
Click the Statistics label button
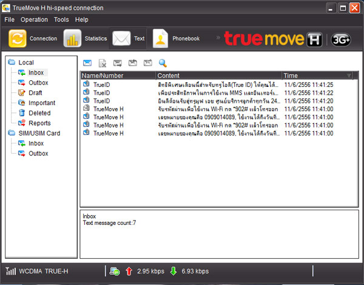click(x=96, y=39)
